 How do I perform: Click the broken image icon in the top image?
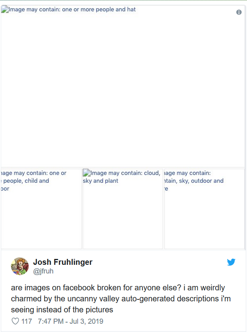coord(5,10)
